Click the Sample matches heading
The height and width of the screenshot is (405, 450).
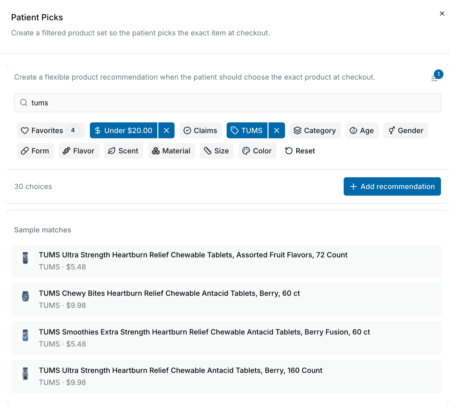(43, 230)
